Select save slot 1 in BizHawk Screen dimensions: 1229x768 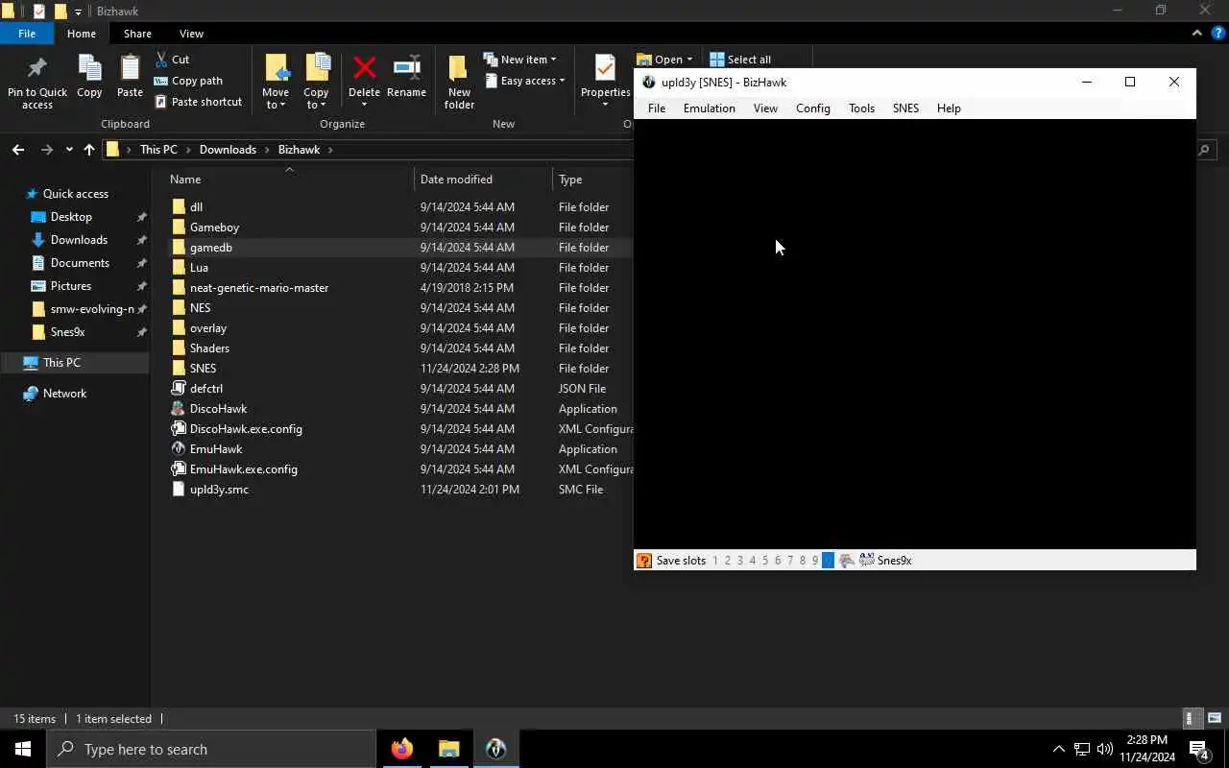715,561
